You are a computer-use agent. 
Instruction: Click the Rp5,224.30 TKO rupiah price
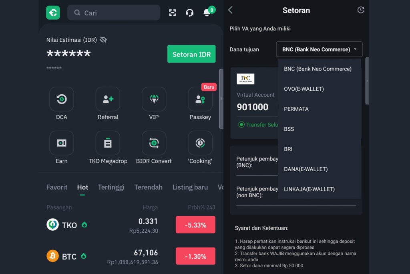144,231
